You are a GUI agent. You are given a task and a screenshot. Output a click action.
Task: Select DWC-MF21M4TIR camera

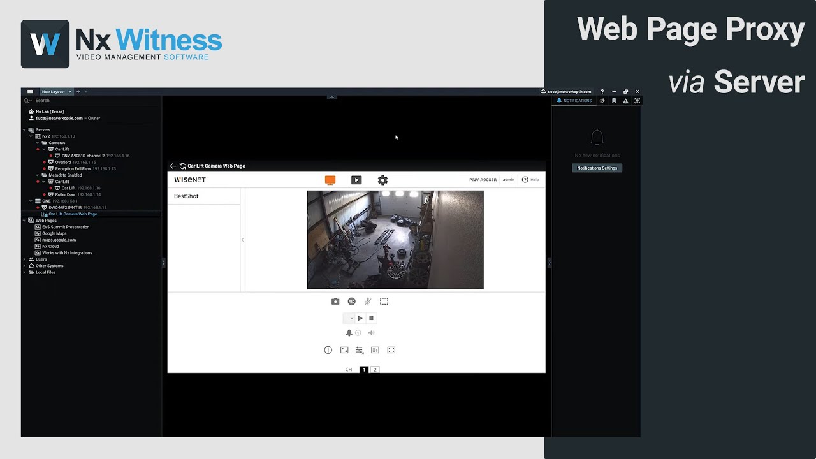point(73,207)
